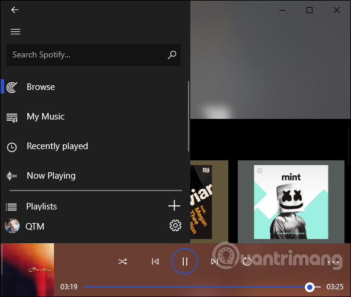Image resolution: width=351 pixels, height=297 pixels.
Task: Open the Browse section
Action: click(40, 87)
